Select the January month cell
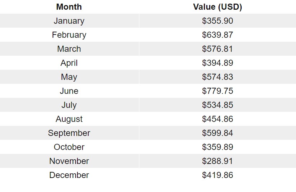This screenshot has height=192, width=296. 69,21
